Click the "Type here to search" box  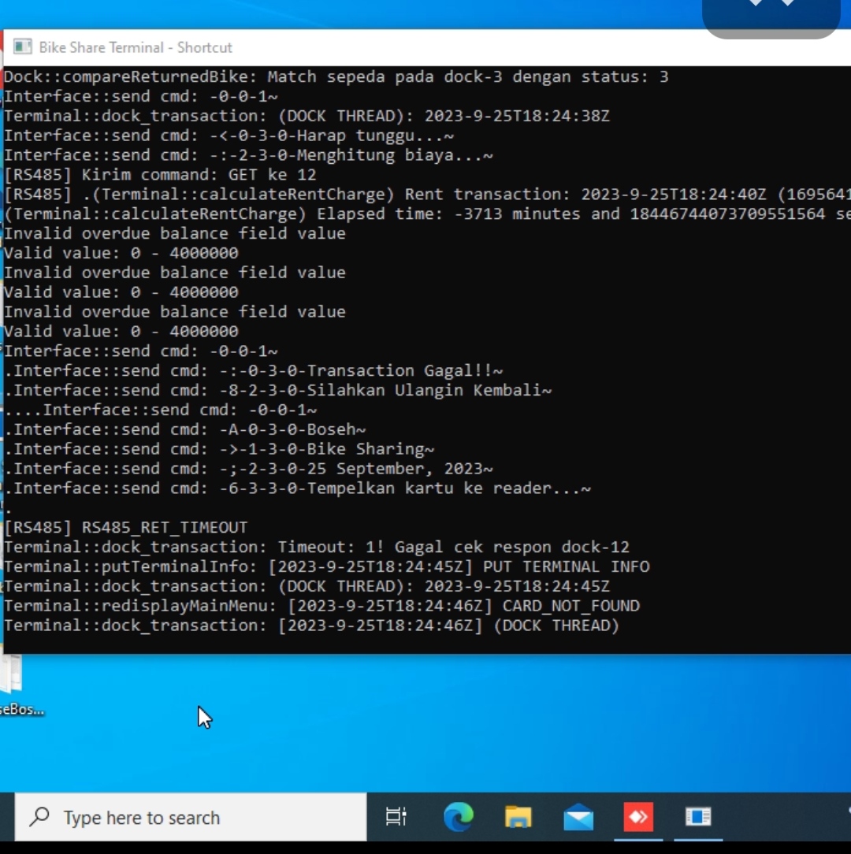tap(189, 818)
